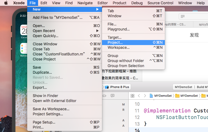Viewport: 208px width, 132px height.
Task: Select New submenu entry in File menu
Action: 65,9
